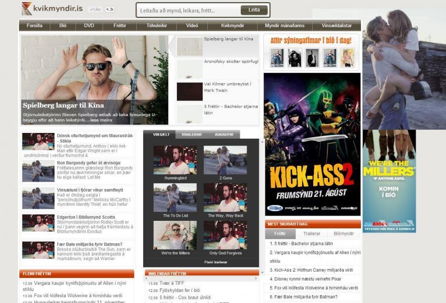Click the scroll-up arrow of trailers panel
This screenshot has width=446, height=303.
262,141
